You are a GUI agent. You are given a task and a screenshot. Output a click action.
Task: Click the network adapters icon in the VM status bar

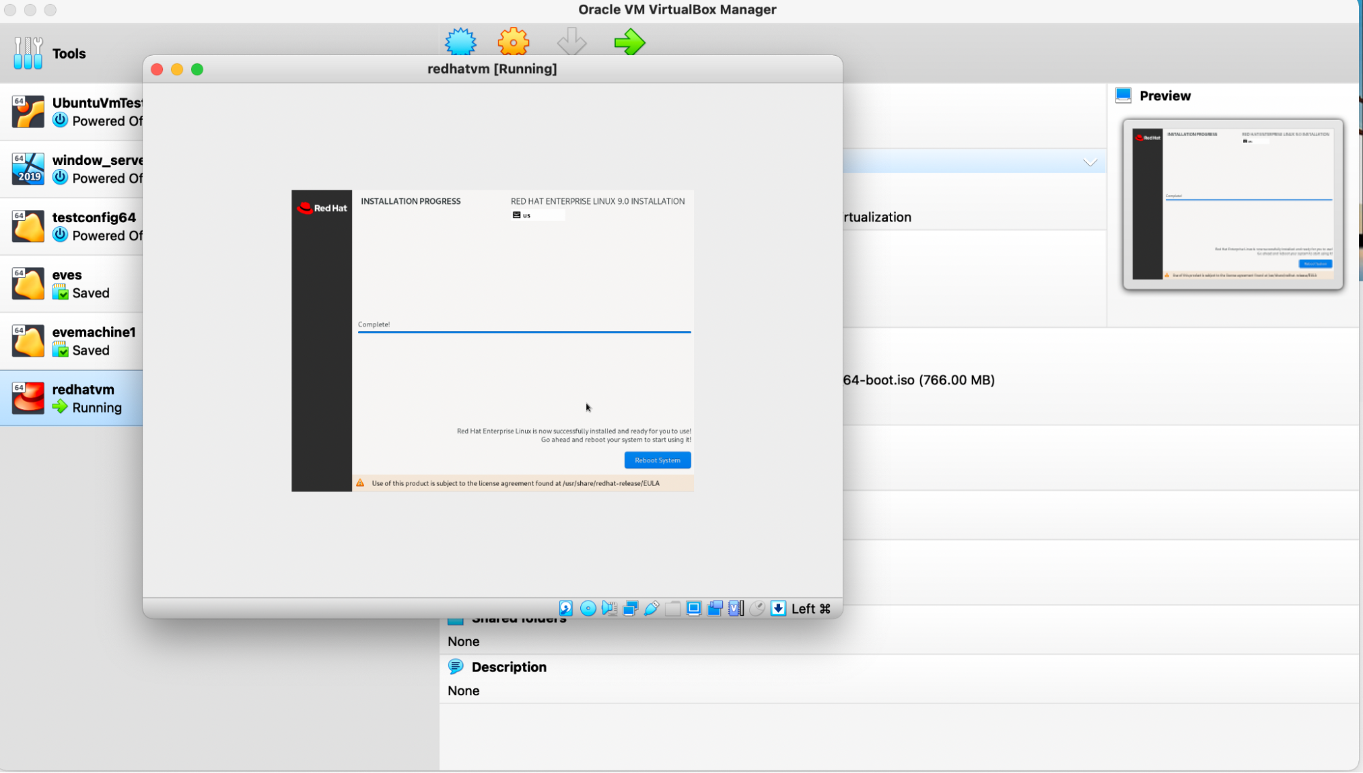pos(631,608)
